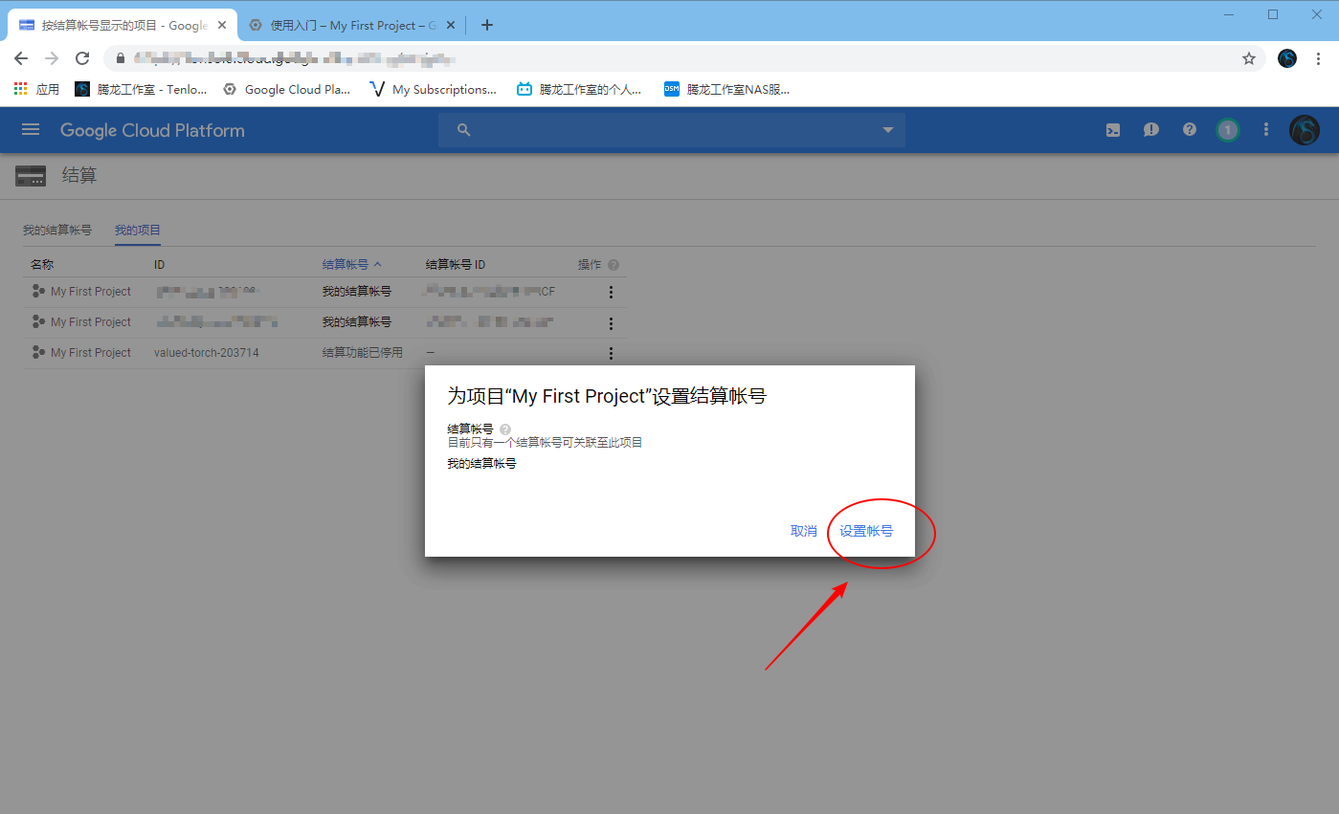Close the 按结算帐号显示的项目 tab
This screenshot has width=1339, height=814.
[x=222, y=26]
